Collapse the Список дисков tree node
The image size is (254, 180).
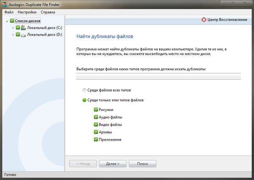point(6,21)
